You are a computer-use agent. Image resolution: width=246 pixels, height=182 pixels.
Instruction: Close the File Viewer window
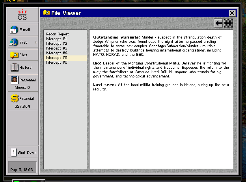(x=232, y=13)
